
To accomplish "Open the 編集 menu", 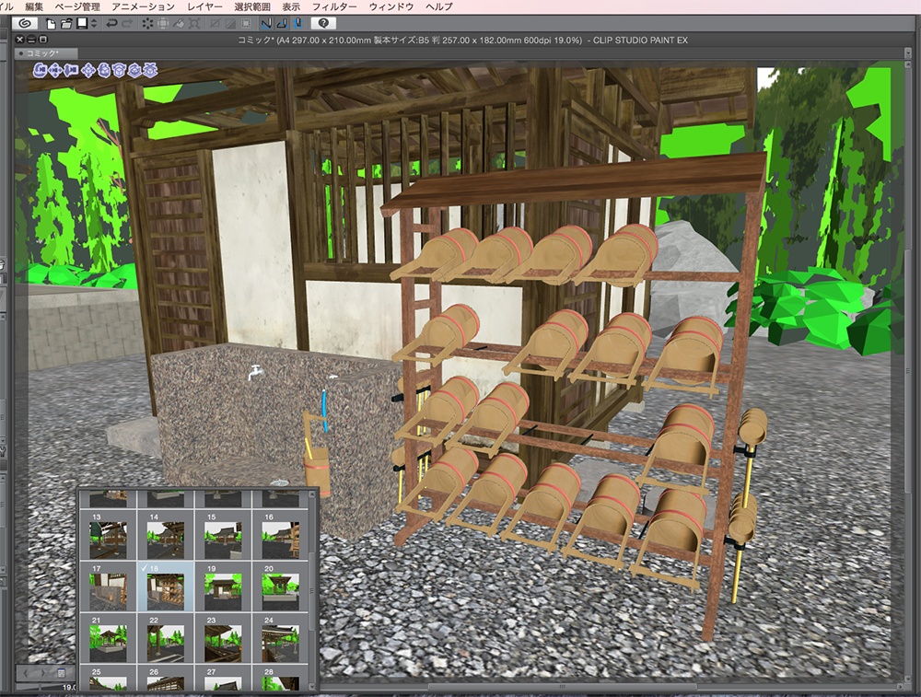I will 34,6.
